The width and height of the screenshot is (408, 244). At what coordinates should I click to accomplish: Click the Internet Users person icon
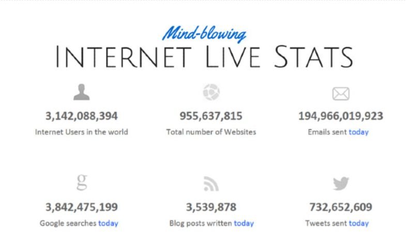click(x=81, y=93)
